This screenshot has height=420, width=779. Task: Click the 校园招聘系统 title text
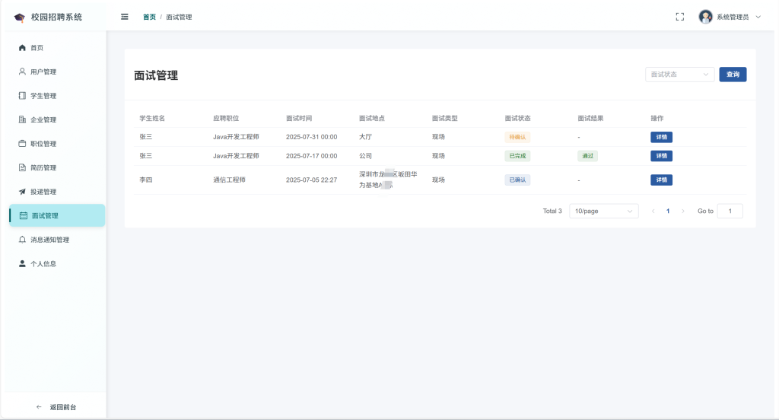coord(56,17)
